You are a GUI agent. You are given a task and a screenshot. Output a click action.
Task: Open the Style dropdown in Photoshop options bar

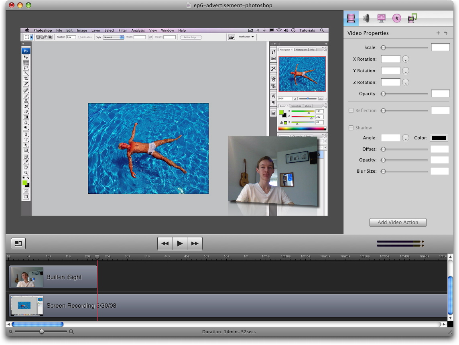tap(114, 37)
